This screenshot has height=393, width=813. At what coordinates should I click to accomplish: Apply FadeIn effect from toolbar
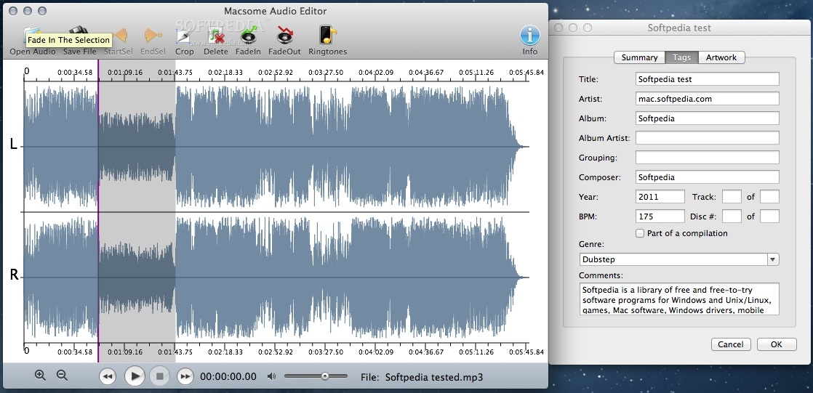249,36
